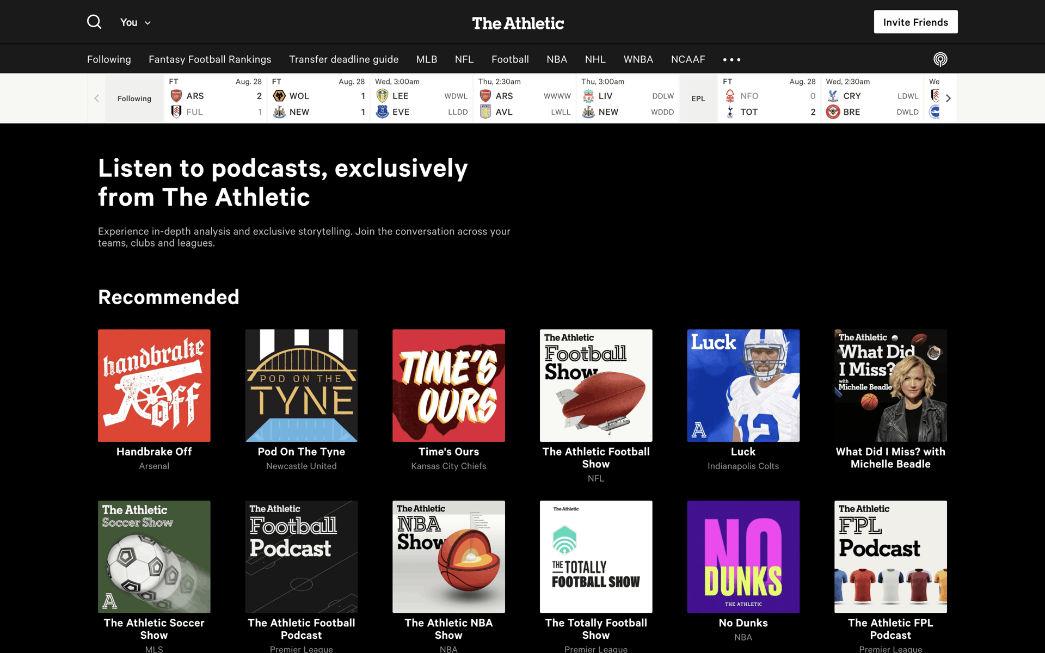Open the LEE vs EVE fixture

[x=422, y=98]
